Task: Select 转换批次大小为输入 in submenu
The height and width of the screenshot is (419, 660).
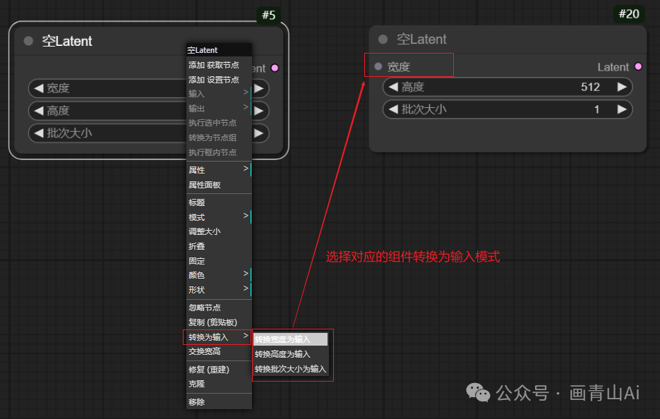Action: (x=290, y=369)
